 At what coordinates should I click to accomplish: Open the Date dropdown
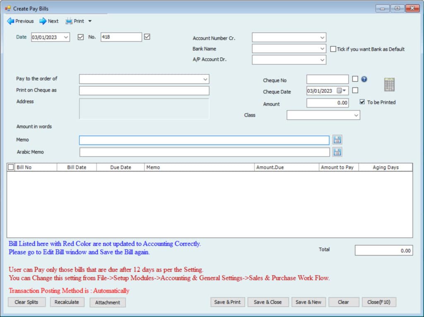[x=66, y=37]
